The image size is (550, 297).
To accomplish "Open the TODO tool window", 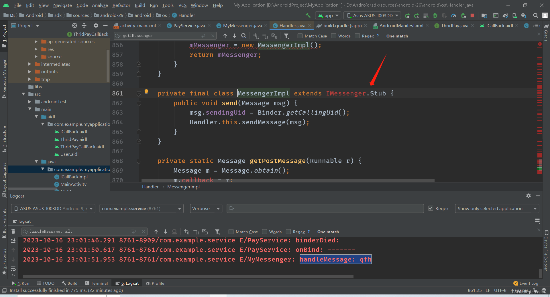I will pos(46,283).
